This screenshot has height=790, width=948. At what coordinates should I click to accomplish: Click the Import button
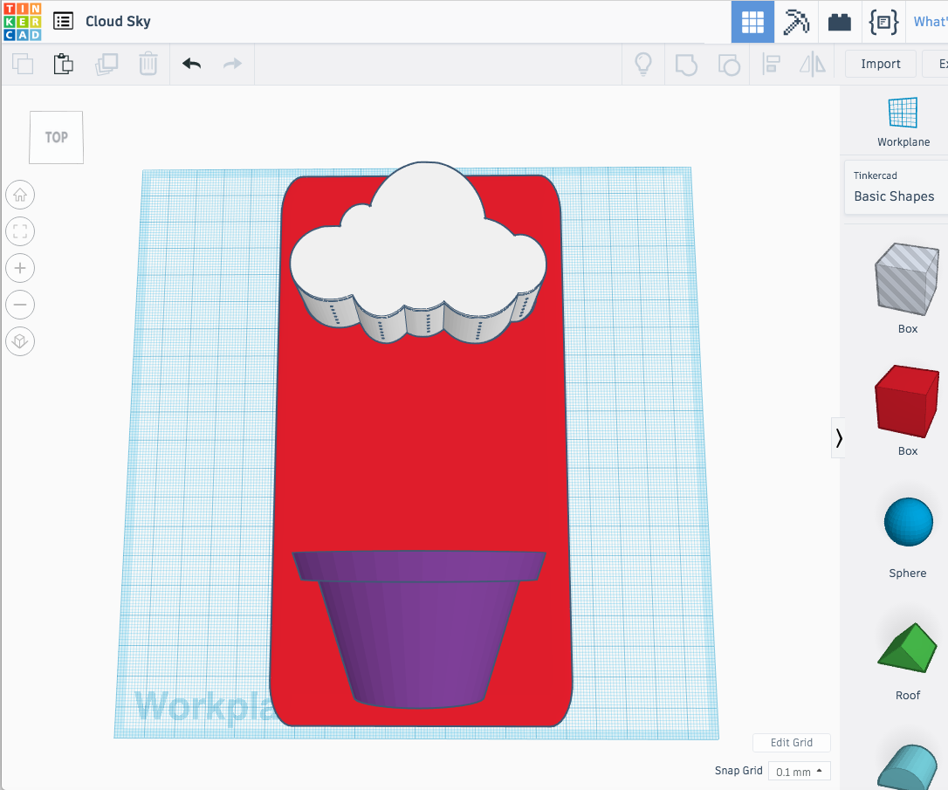point(880,64)
